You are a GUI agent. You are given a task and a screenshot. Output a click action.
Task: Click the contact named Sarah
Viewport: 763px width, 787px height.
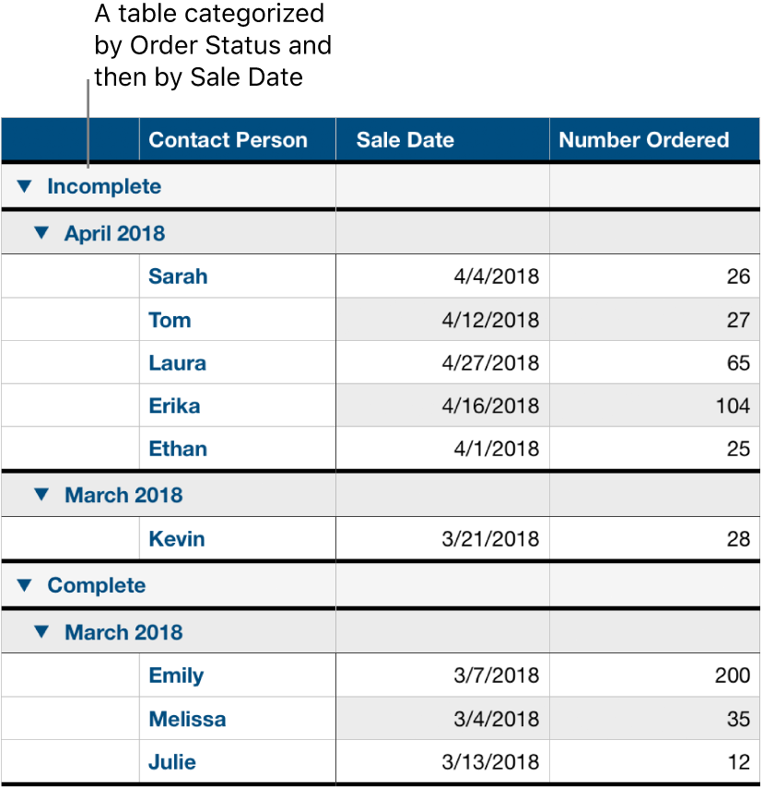click(177, 276)
